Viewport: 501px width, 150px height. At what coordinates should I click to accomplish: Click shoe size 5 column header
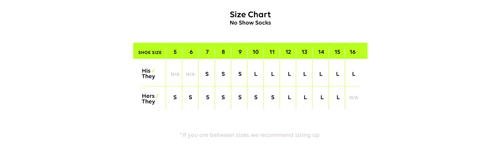(175, 52)
